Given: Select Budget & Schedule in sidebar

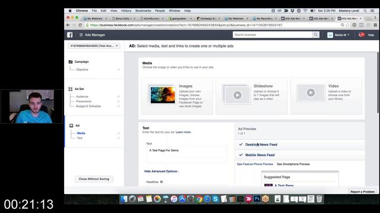Looking at the screenshot, I should point(88,106).
